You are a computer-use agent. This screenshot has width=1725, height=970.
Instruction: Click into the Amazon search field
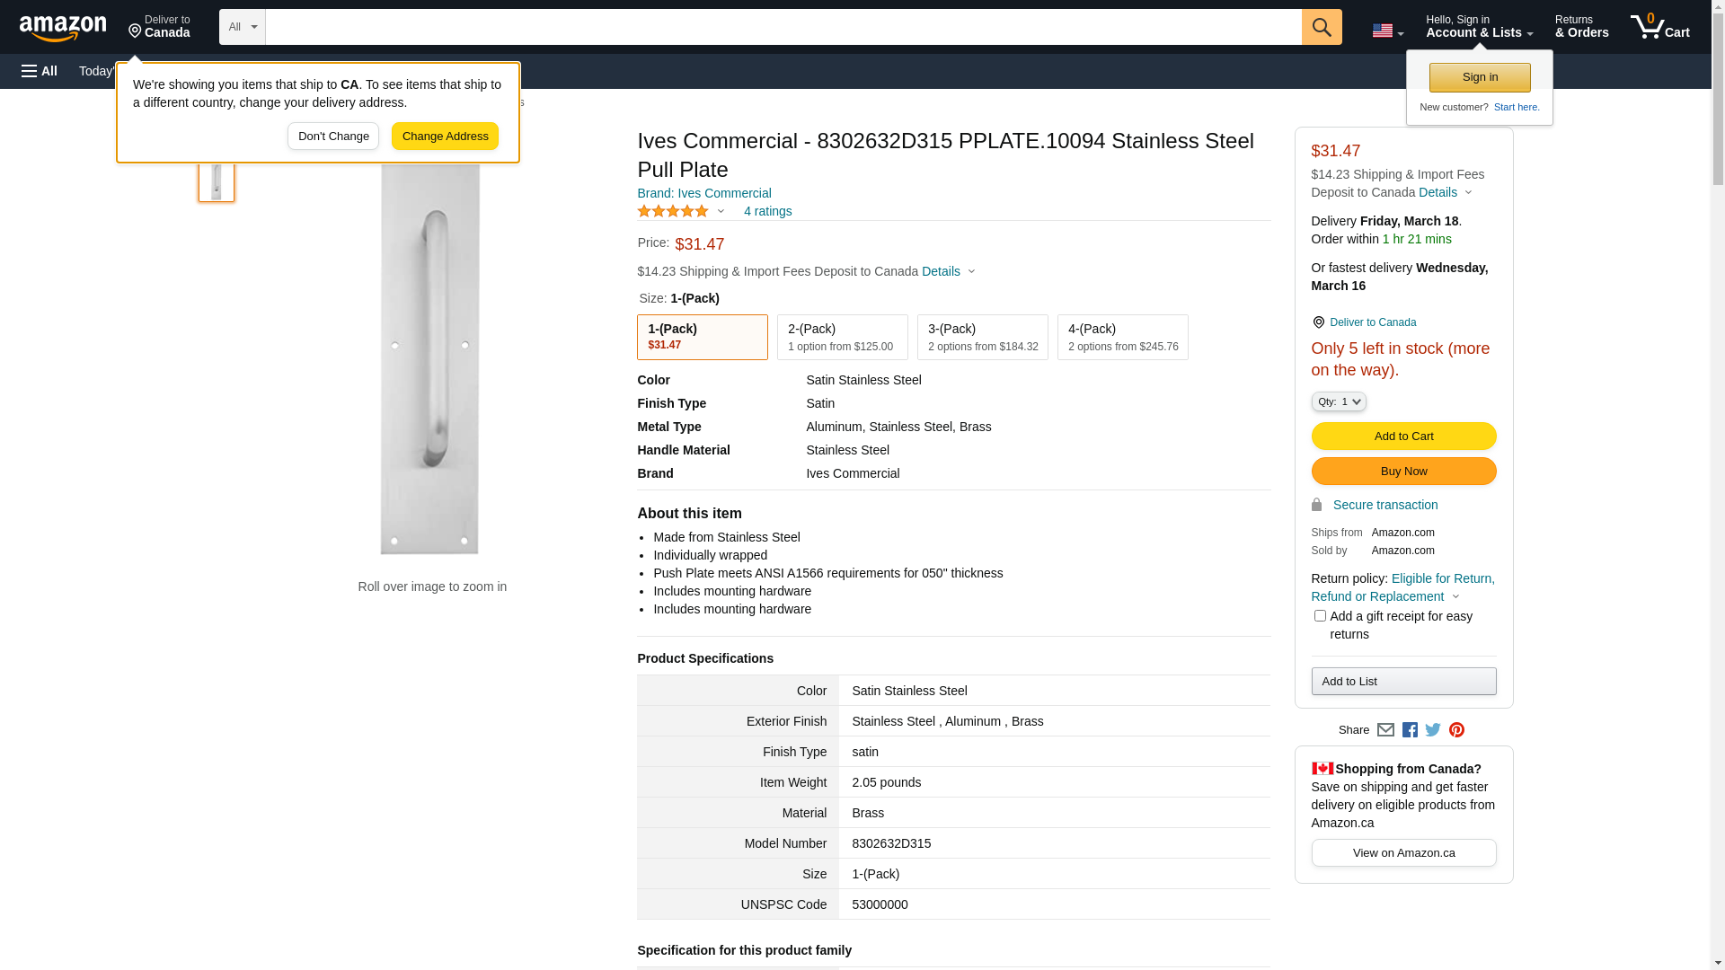coord(783,27)
